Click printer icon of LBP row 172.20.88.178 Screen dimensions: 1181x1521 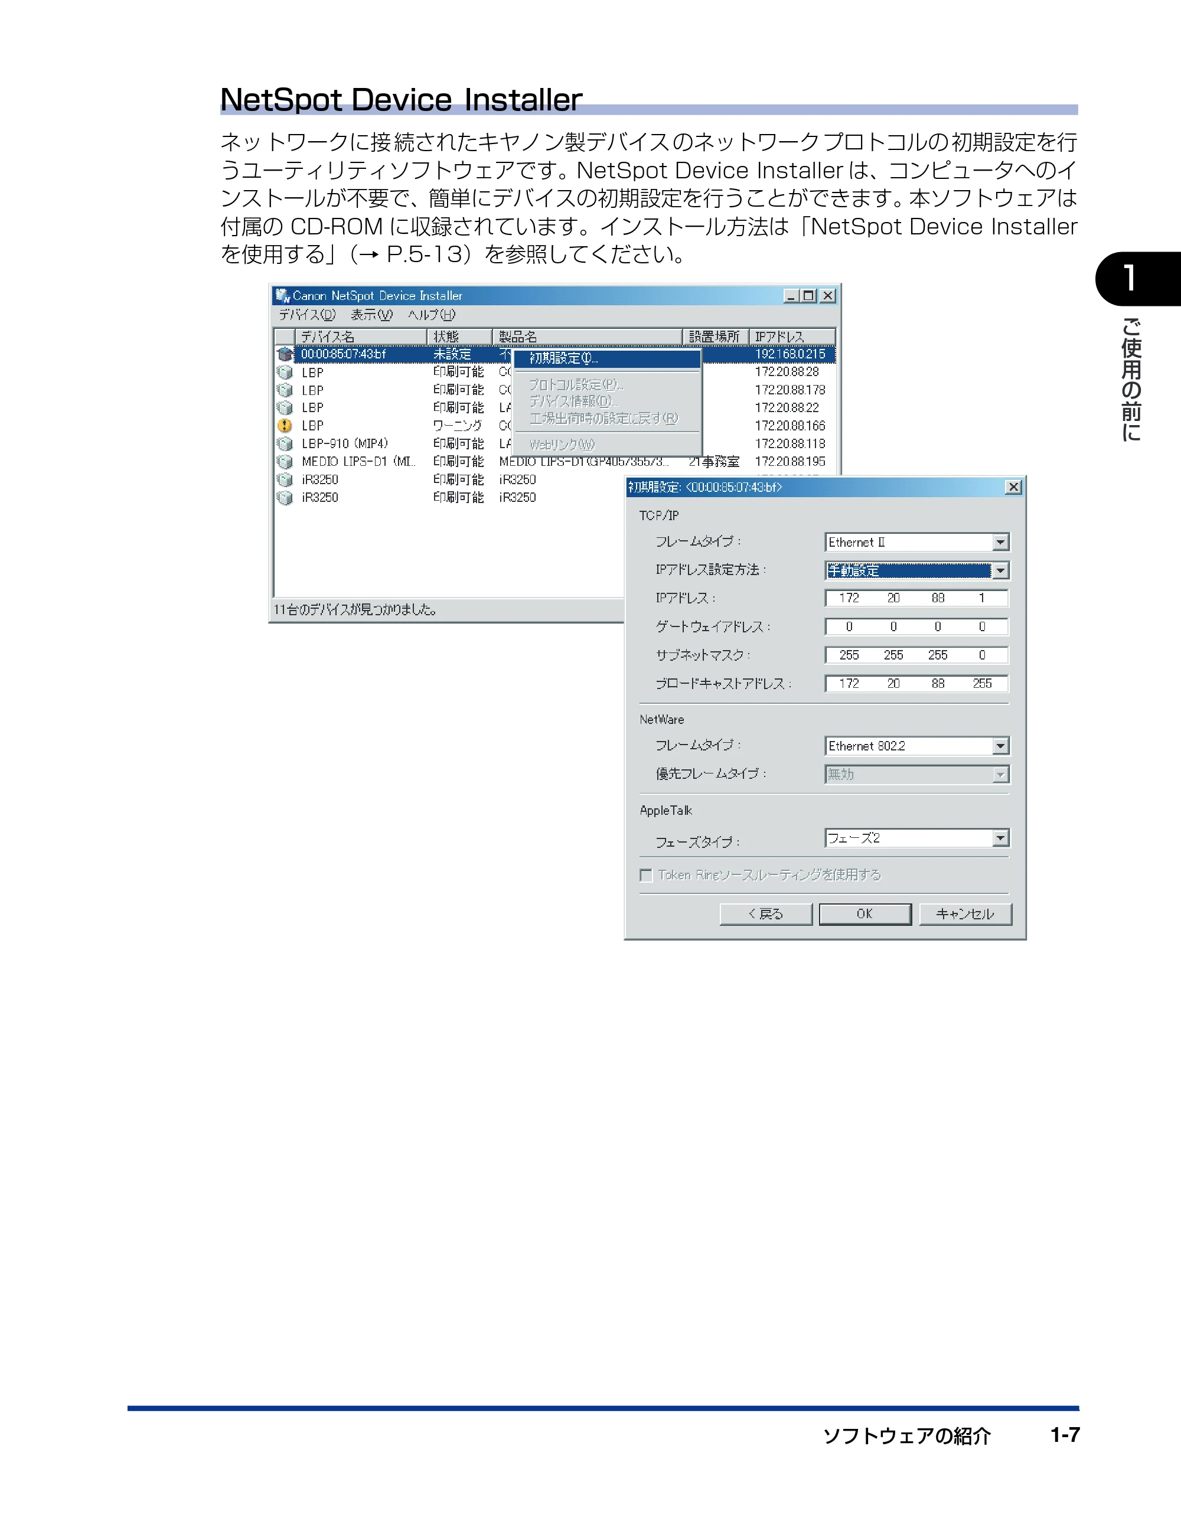pyautogui.click(x=285, y=390)
